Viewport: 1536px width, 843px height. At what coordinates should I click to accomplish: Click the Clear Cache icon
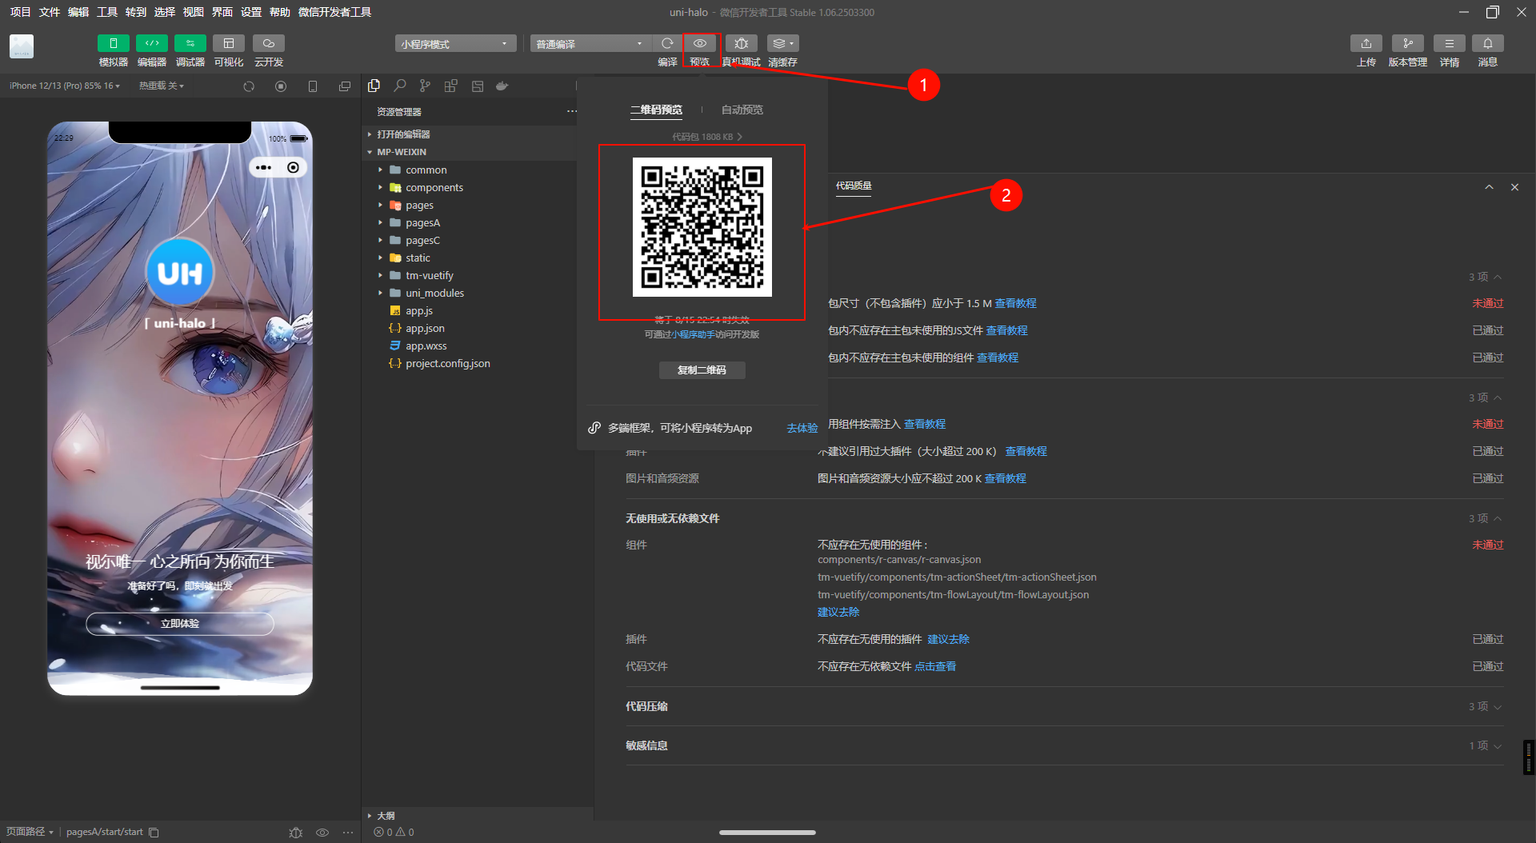782,43
